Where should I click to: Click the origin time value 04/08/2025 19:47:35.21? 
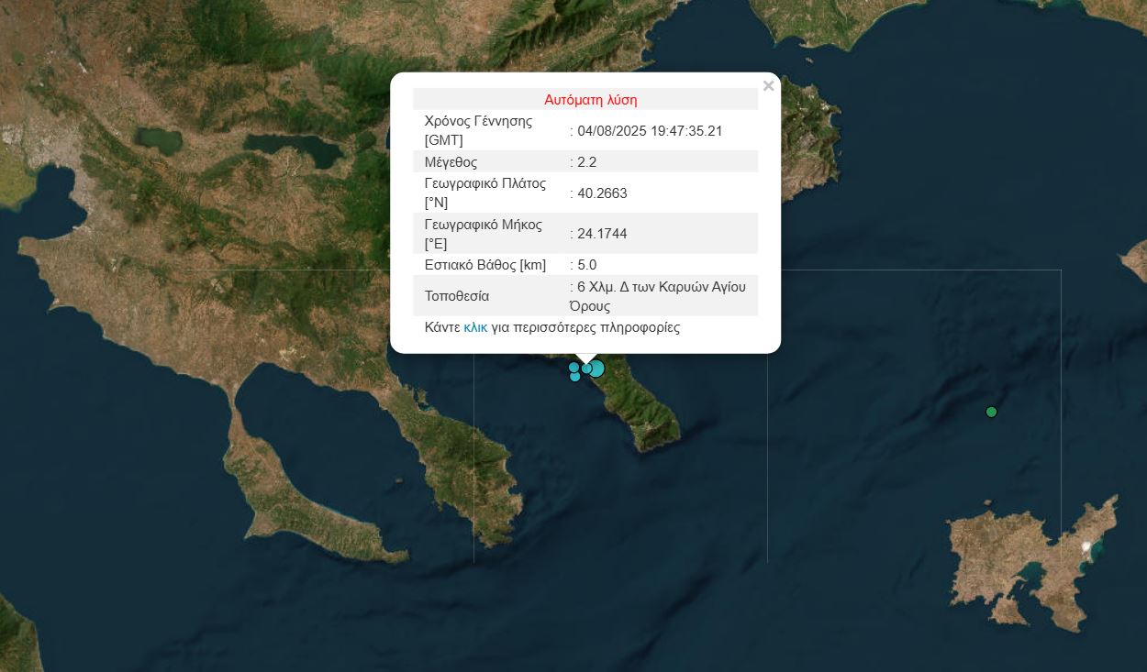point(650,131)
